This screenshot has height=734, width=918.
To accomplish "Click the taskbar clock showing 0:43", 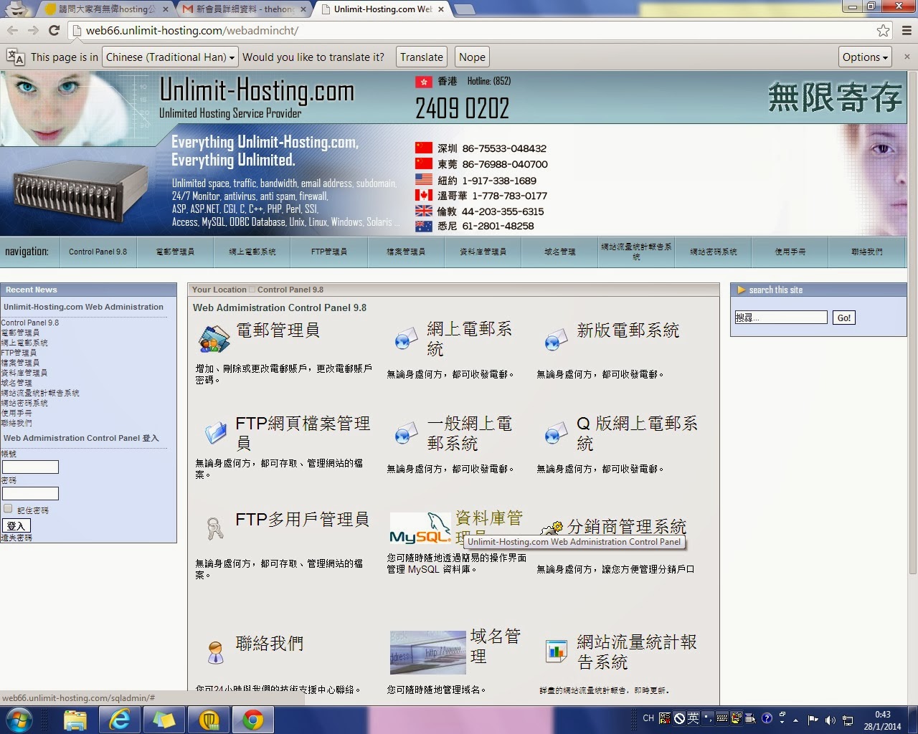I will [883, 720].
